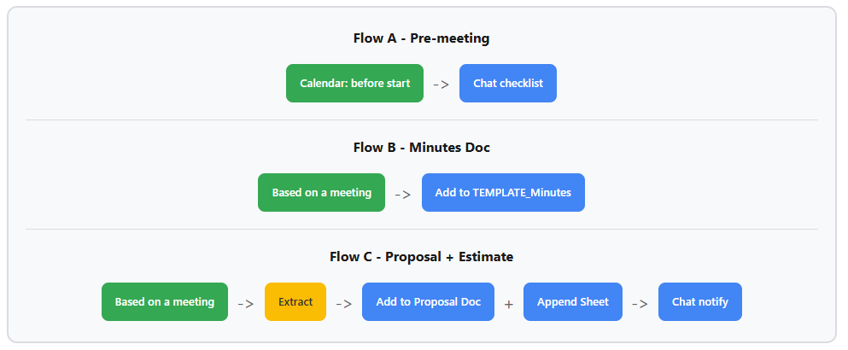Click the divider line above Flow C heading
Screen dimensions: 848x350
pos(421,230)
